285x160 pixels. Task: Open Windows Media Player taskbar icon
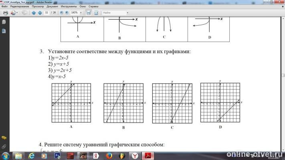[44, 156]
